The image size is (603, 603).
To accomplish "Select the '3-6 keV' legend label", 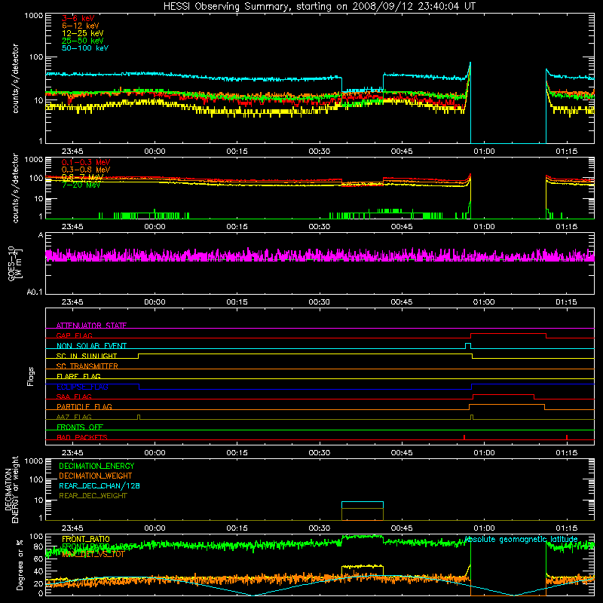I will (78, 18).
